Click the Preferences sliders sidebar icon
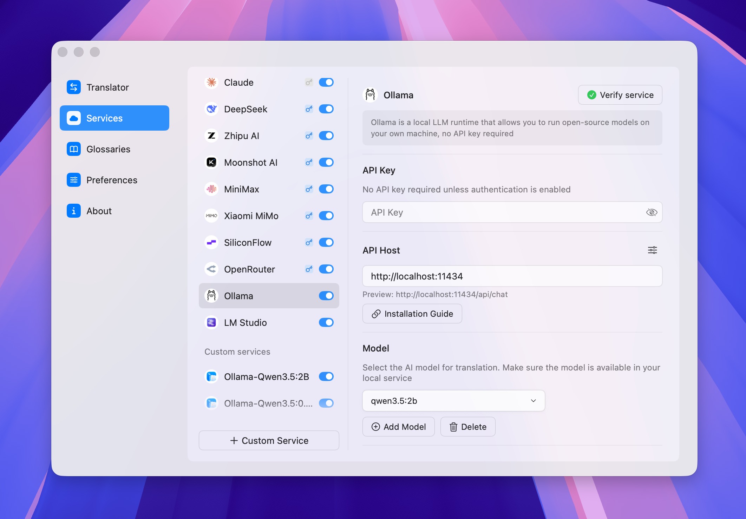 pos(74,180)
